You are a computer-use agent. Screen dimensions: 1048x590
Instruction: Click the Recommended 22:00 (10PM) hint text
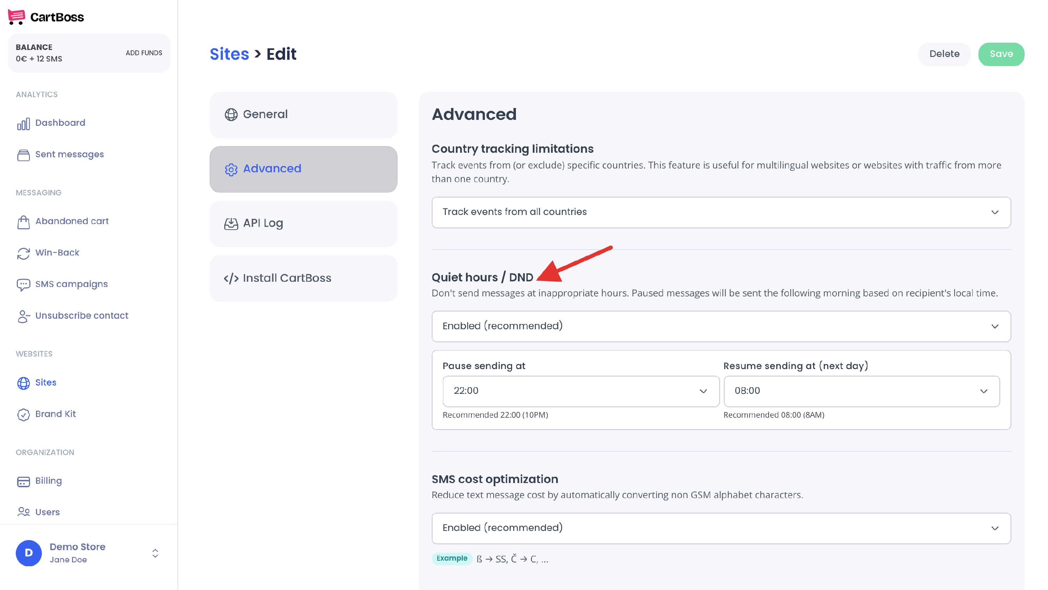495,415
